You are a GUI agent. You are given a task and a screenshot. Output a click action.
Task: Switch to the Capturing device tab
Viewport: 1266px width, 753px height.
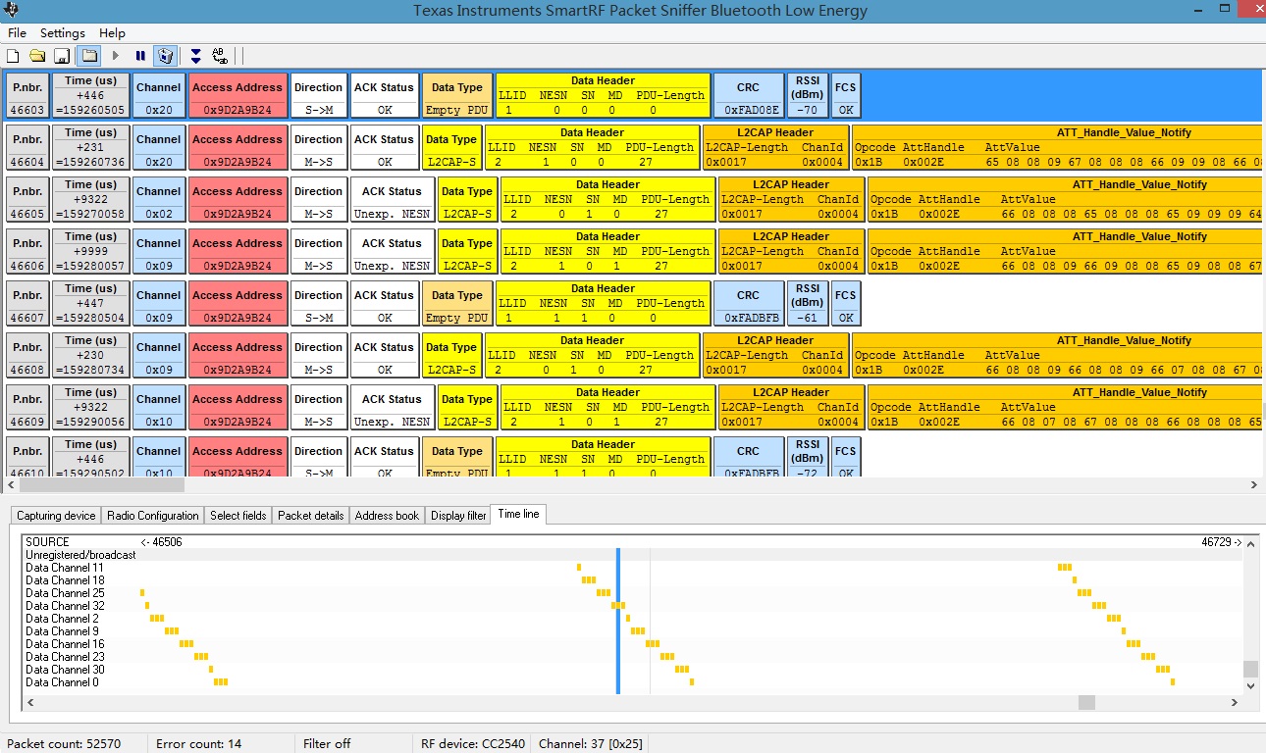tap(57, 516)
